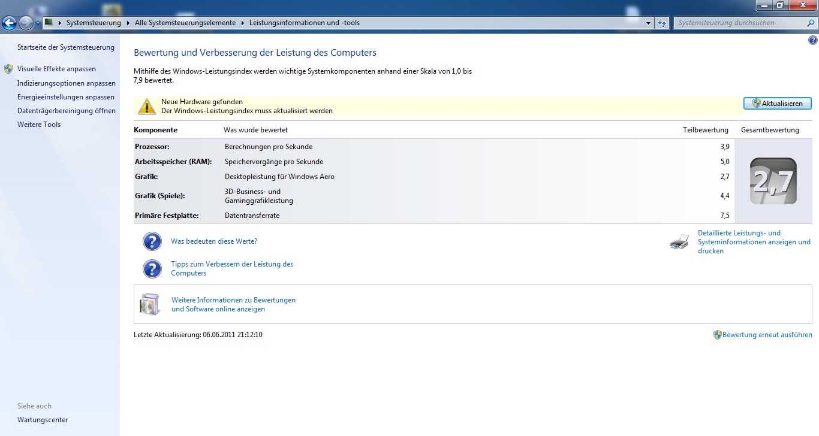
Task: Open 'Visuelle Effekte anpassen' link
Action: (x=56, y=69)
